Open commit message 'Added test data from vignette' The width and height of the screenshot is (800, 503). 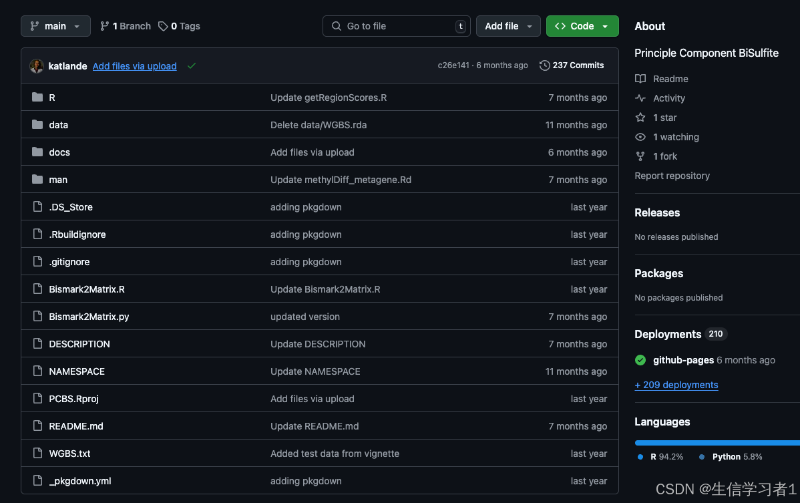coord(335,454)
